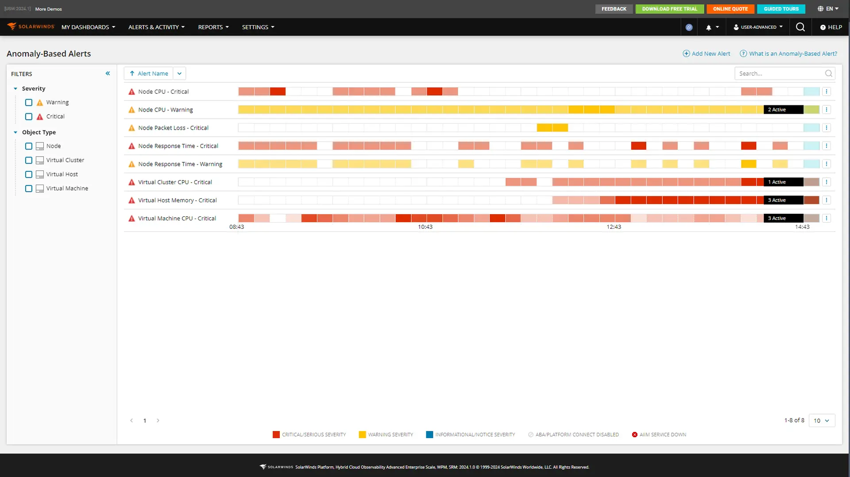
Task: Click inside the alert search field
Action: click(779, 73)
